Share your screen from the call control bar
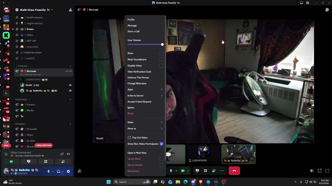 pos(197,171)
